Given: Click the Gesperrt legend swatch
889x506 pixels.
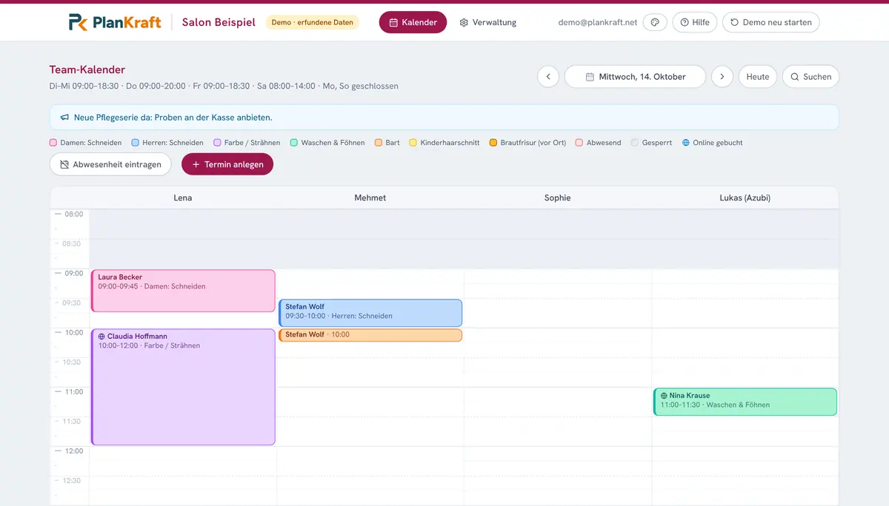Looking at the screenshot, I should [635, 143].
